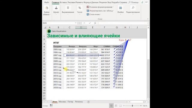Open the Формулы ribbon tab
This screenshot has width=192, height=108.
tap(87, 2)
